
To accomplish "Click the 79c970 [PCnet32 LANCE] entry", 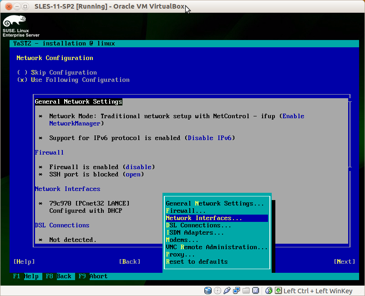I will [x=89, y=203].
